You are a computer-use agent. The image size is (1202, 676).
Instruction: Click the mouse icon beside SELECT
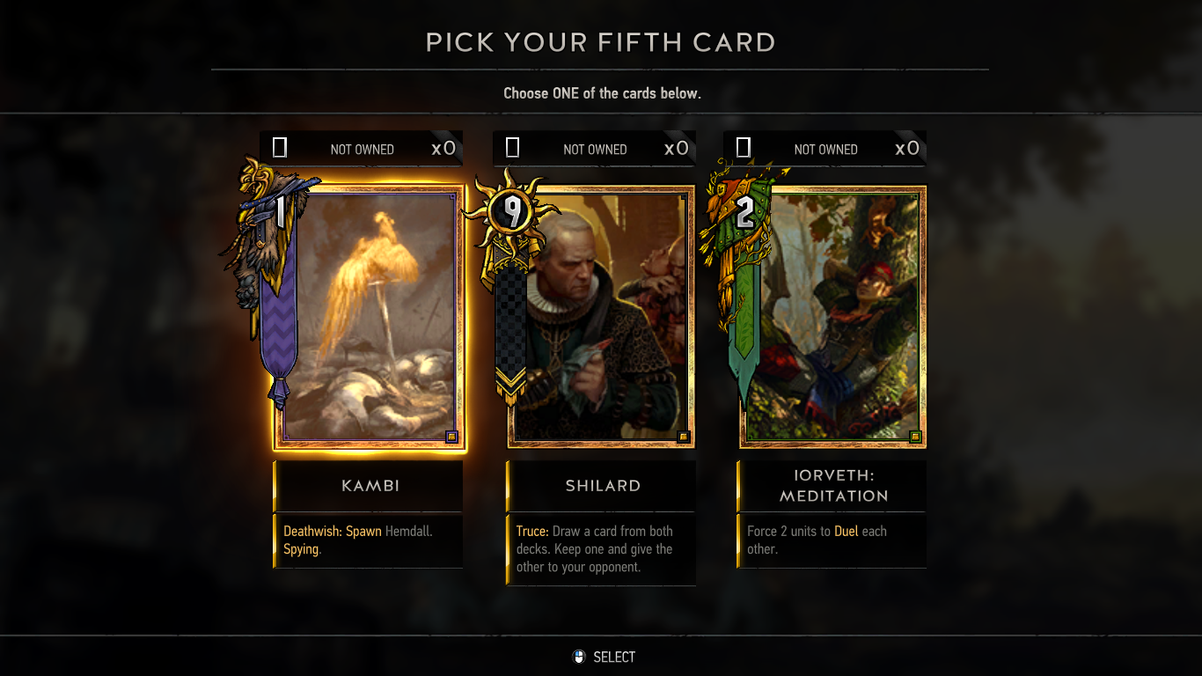click(578, 657)
